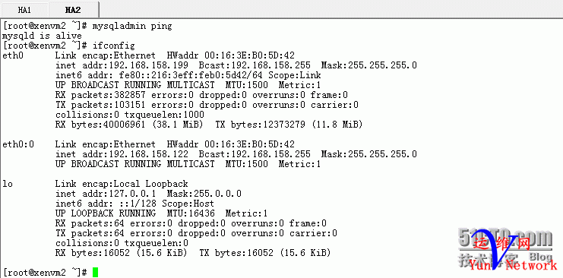563x278 pixels.
Task: Click the 'mysqld is alive' output line
Action: (42, 36)
